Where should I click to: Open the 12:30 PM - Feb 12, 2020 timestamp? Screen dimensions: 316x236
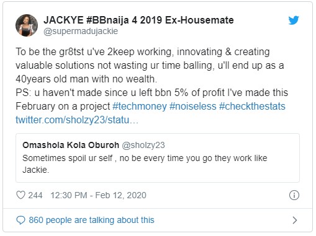pyautogui.click(x=98, y=195)
